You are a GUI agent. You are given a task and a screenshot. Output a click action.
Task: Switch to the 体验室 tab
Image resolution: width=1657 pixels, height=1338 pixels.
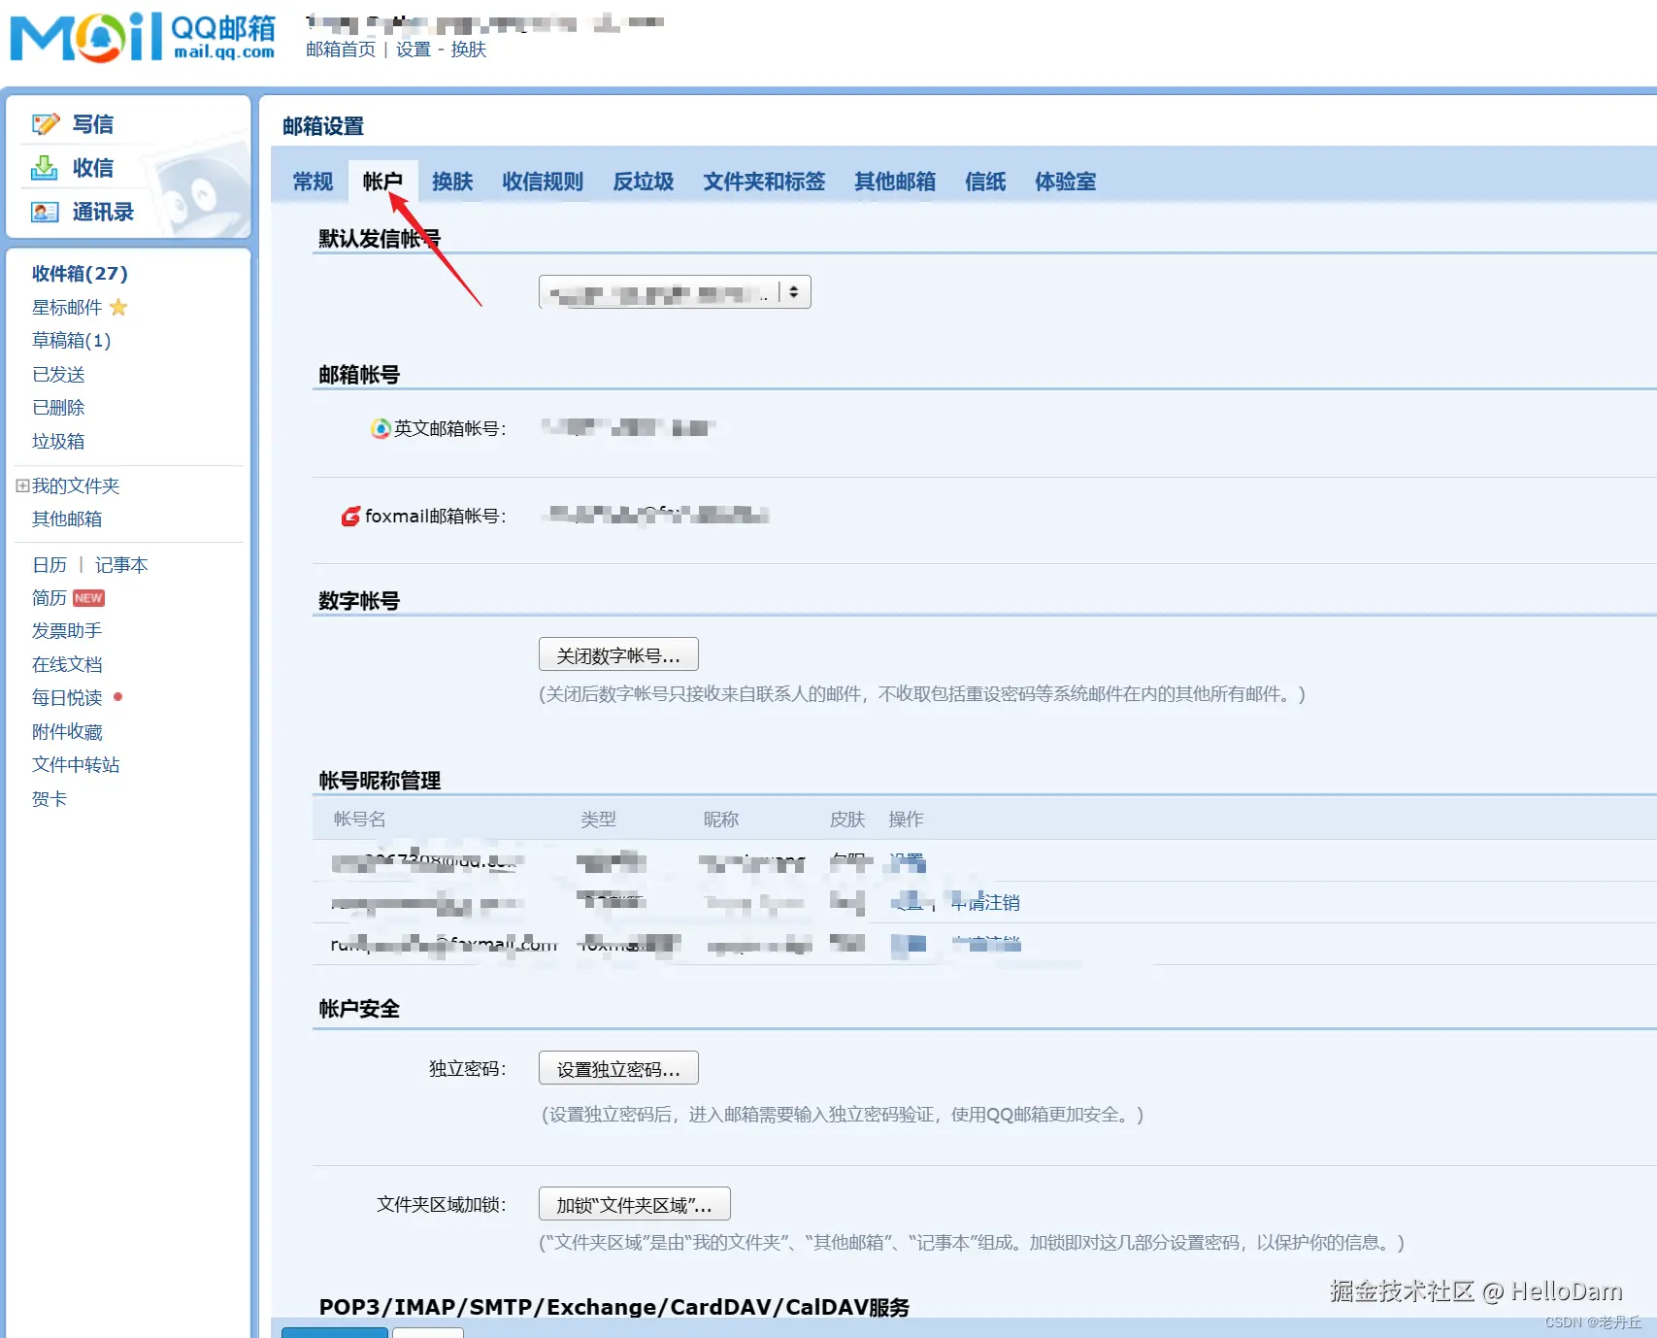(x=1064, y=182)
